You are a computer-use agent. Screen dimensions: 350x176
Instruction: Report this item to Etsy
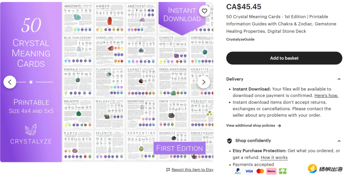pos(192,170)
